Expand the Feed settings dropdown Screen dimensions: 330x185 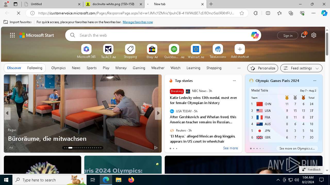[301, 68]
